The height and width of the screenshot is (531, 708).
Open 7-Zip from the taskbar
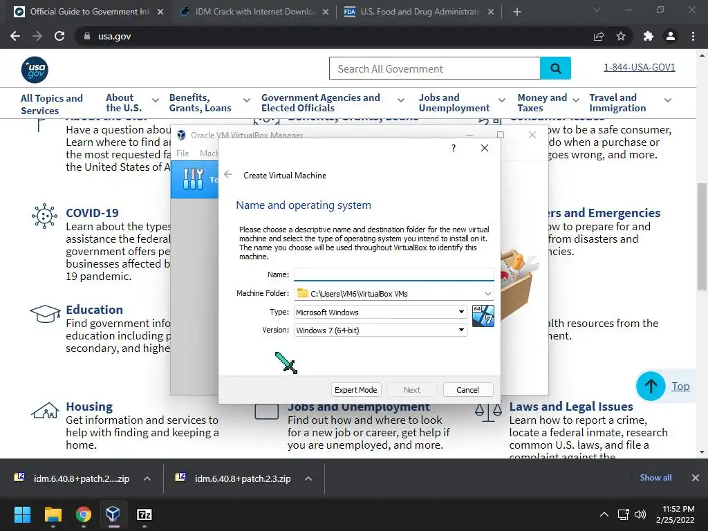[x=144, y=514]
